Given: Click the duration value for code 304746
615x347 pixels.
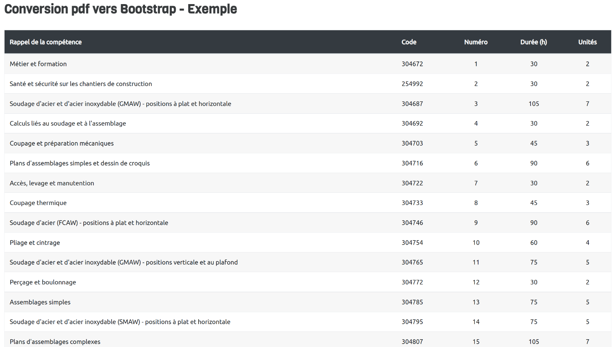Looking at the screenshot, I should tap(533, 223).
